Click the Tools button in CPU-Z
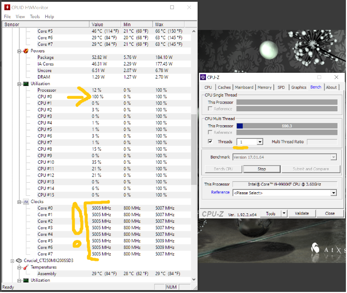Viewport: 347px width, 293px height. (x=271, y=214)
